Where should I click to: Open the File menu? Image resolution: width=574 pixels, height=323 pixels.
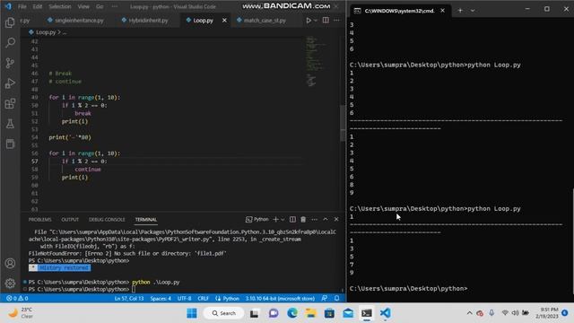pos(22,6)
